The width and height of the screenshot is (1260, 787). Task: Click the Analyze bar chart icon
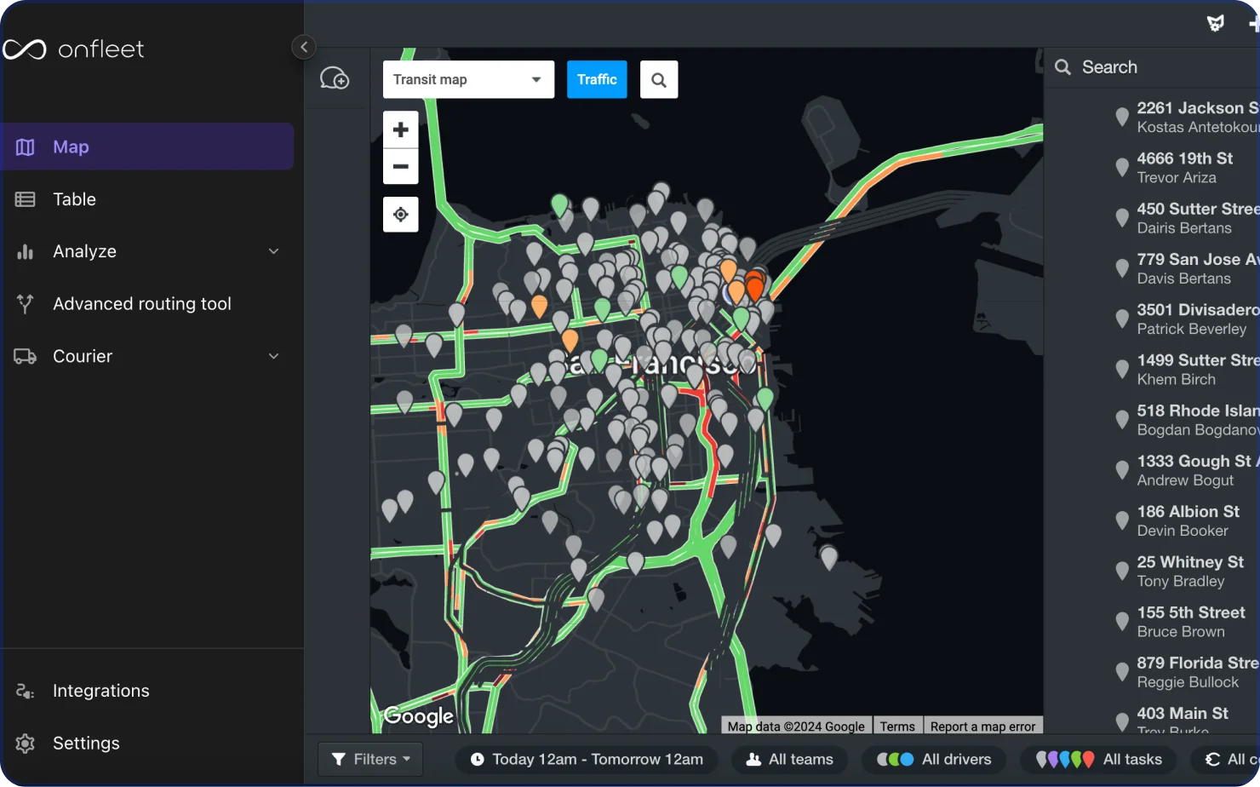click(x=25, y=251)
